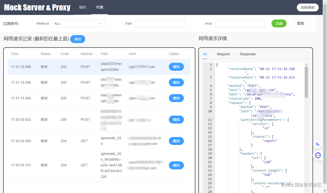The width and height of the screenshot is (327, 193).
Task: Focus the Host filter input
Action: pos(240,23)
